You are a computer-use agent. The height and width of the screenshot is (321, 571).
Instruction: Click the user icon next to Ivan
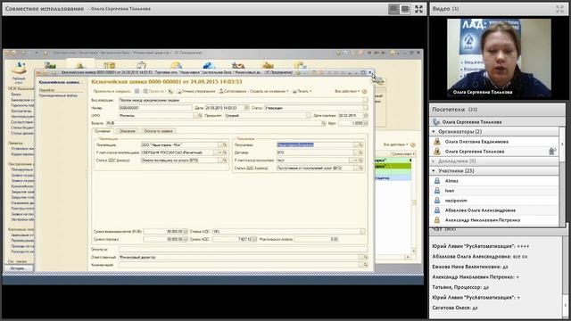pos(437,190)
